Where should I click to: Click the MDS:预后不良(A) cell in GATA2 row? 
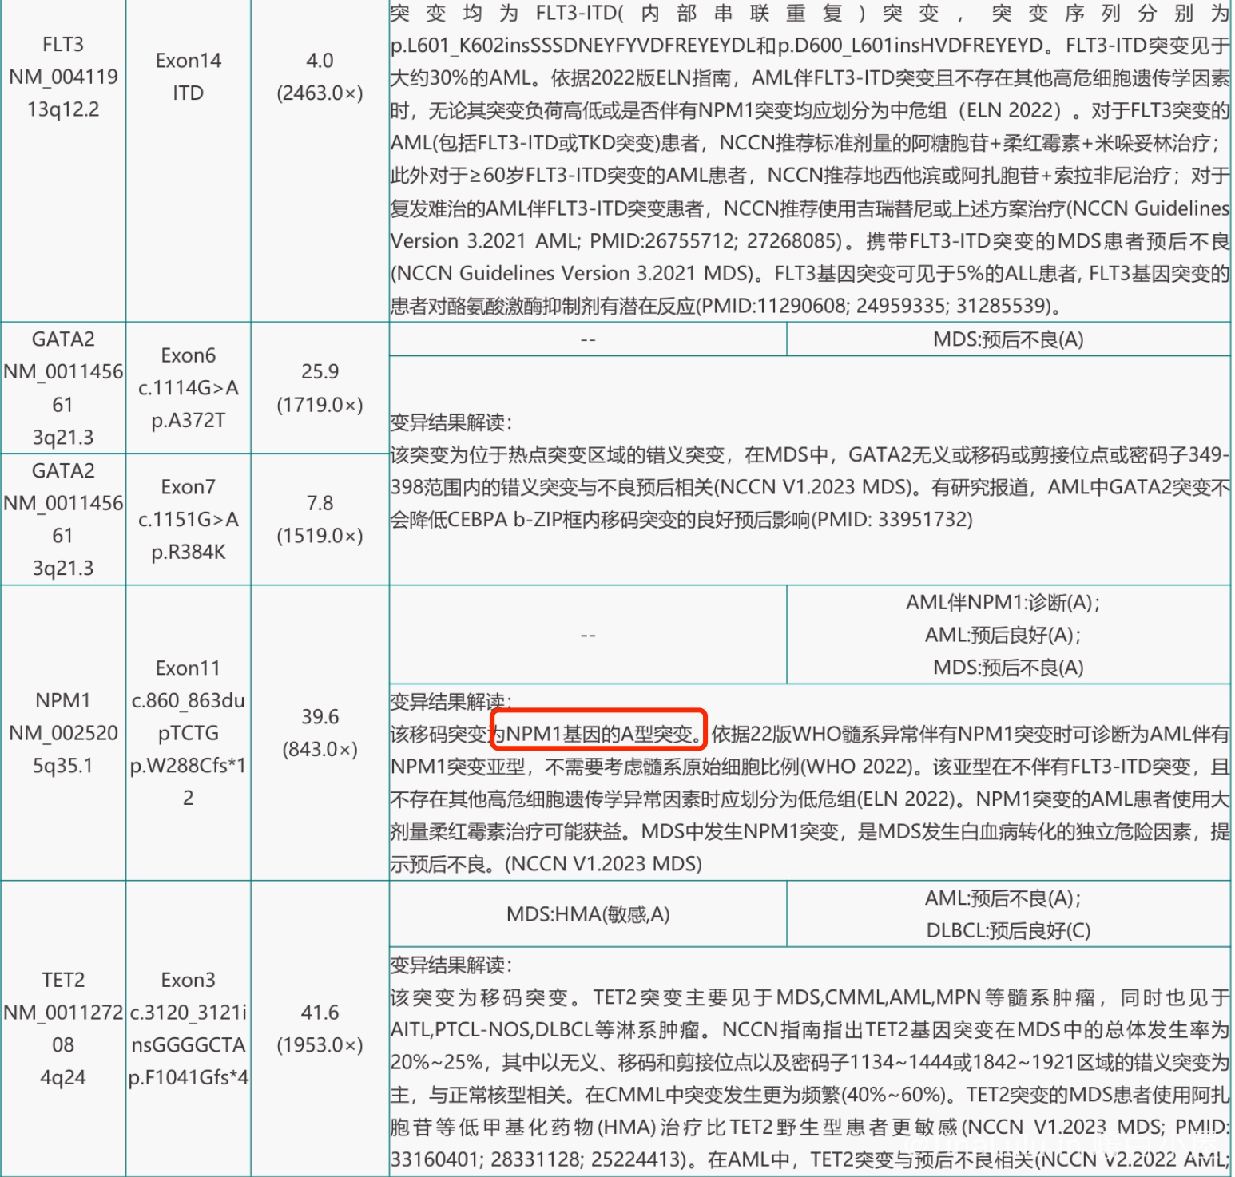1007,339
